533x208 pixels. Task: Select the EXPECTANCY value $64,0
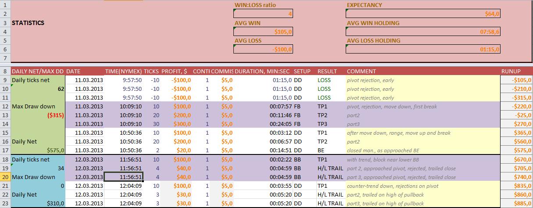[x=423, y=14]
